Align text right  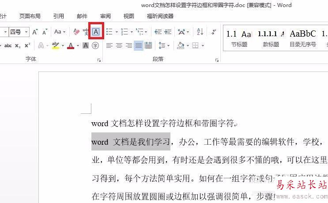pyautogui.click(x=128, y=45)
